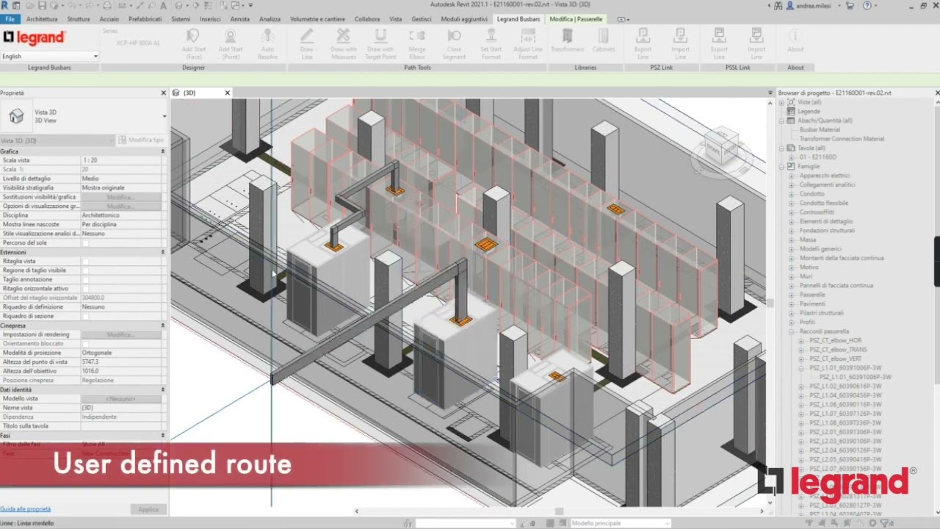Toggle the Orientamento bloccato checkbox
This screenshot has height=529, width=940.
pos(85,344)
